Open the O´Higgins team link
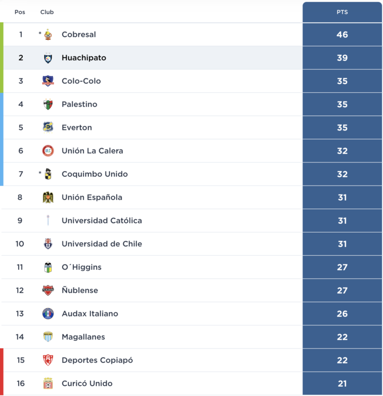383x396 pixels. [x=82, y=267]
